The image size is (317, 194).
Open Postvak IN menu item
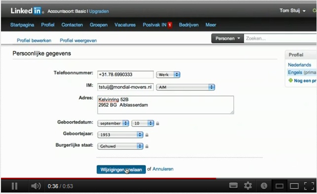pos(154,25)
